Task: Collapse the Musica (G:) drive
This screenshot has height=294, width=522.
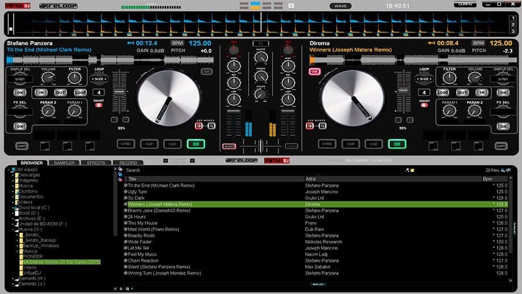Action: click(x=13, y=230)
